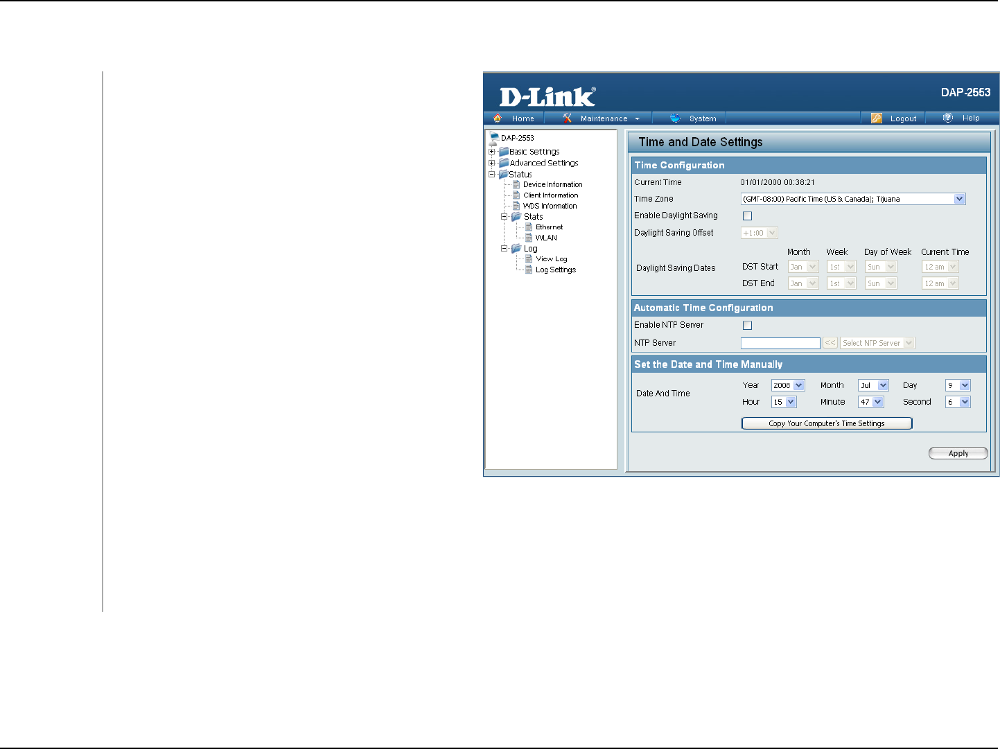Click the << button beside NTP Server
This screenshot has width=1000, height=749.
click(x=830, y=343)
